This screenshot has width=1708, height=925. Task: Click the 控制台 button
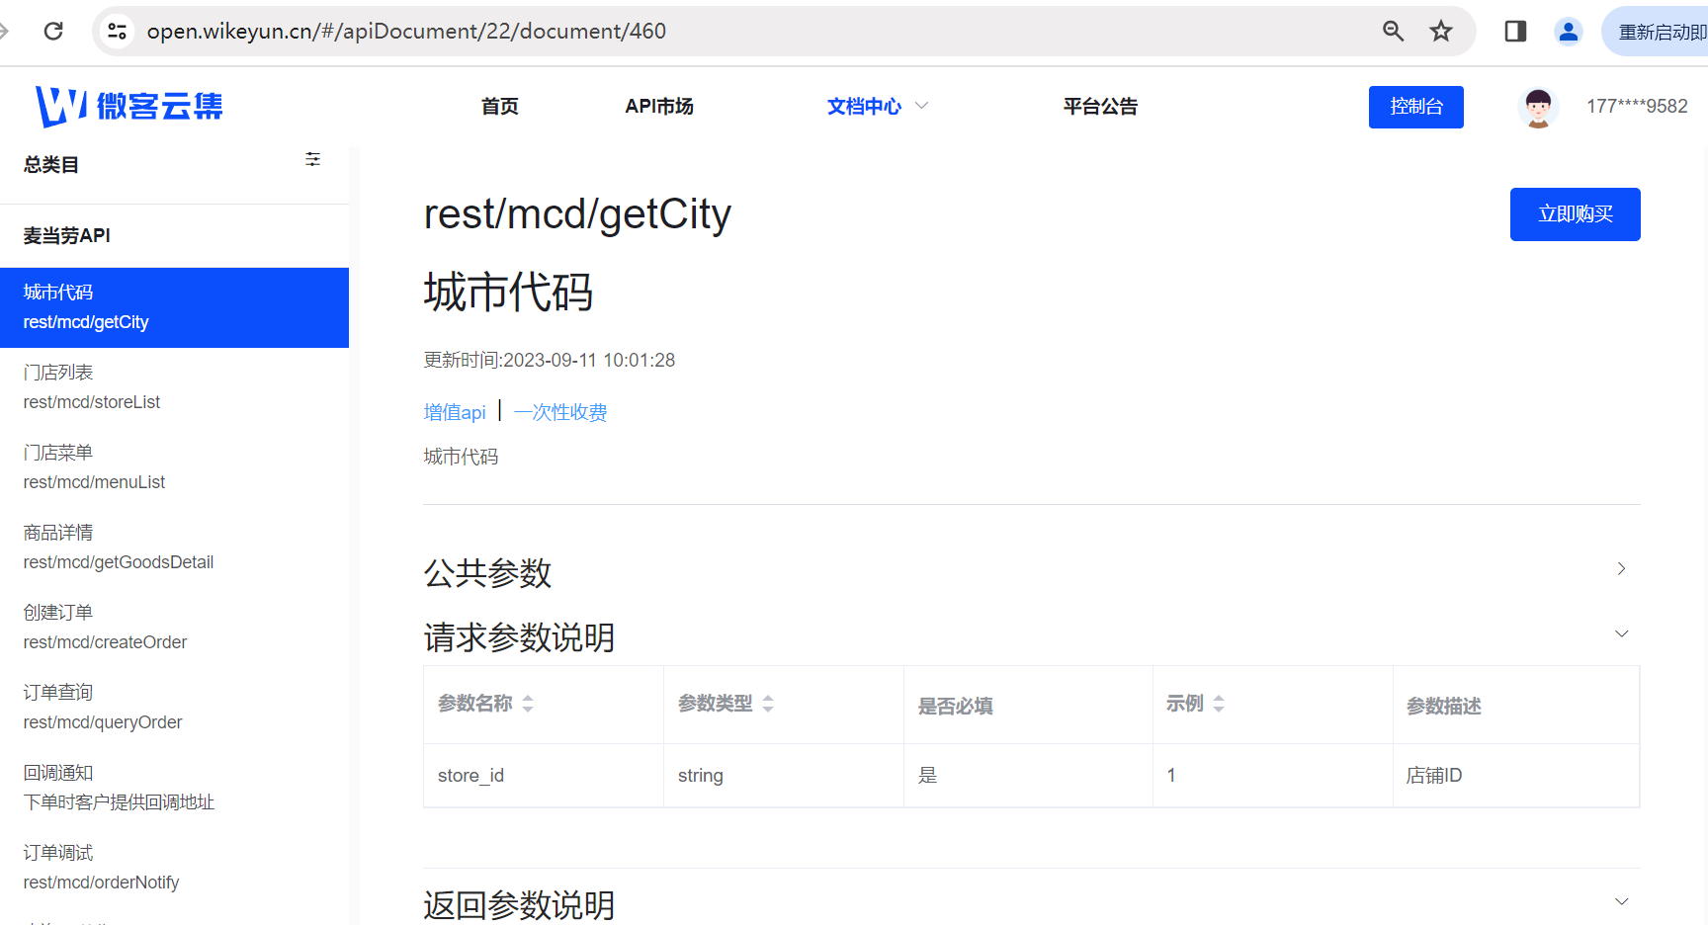(1415, 107)
